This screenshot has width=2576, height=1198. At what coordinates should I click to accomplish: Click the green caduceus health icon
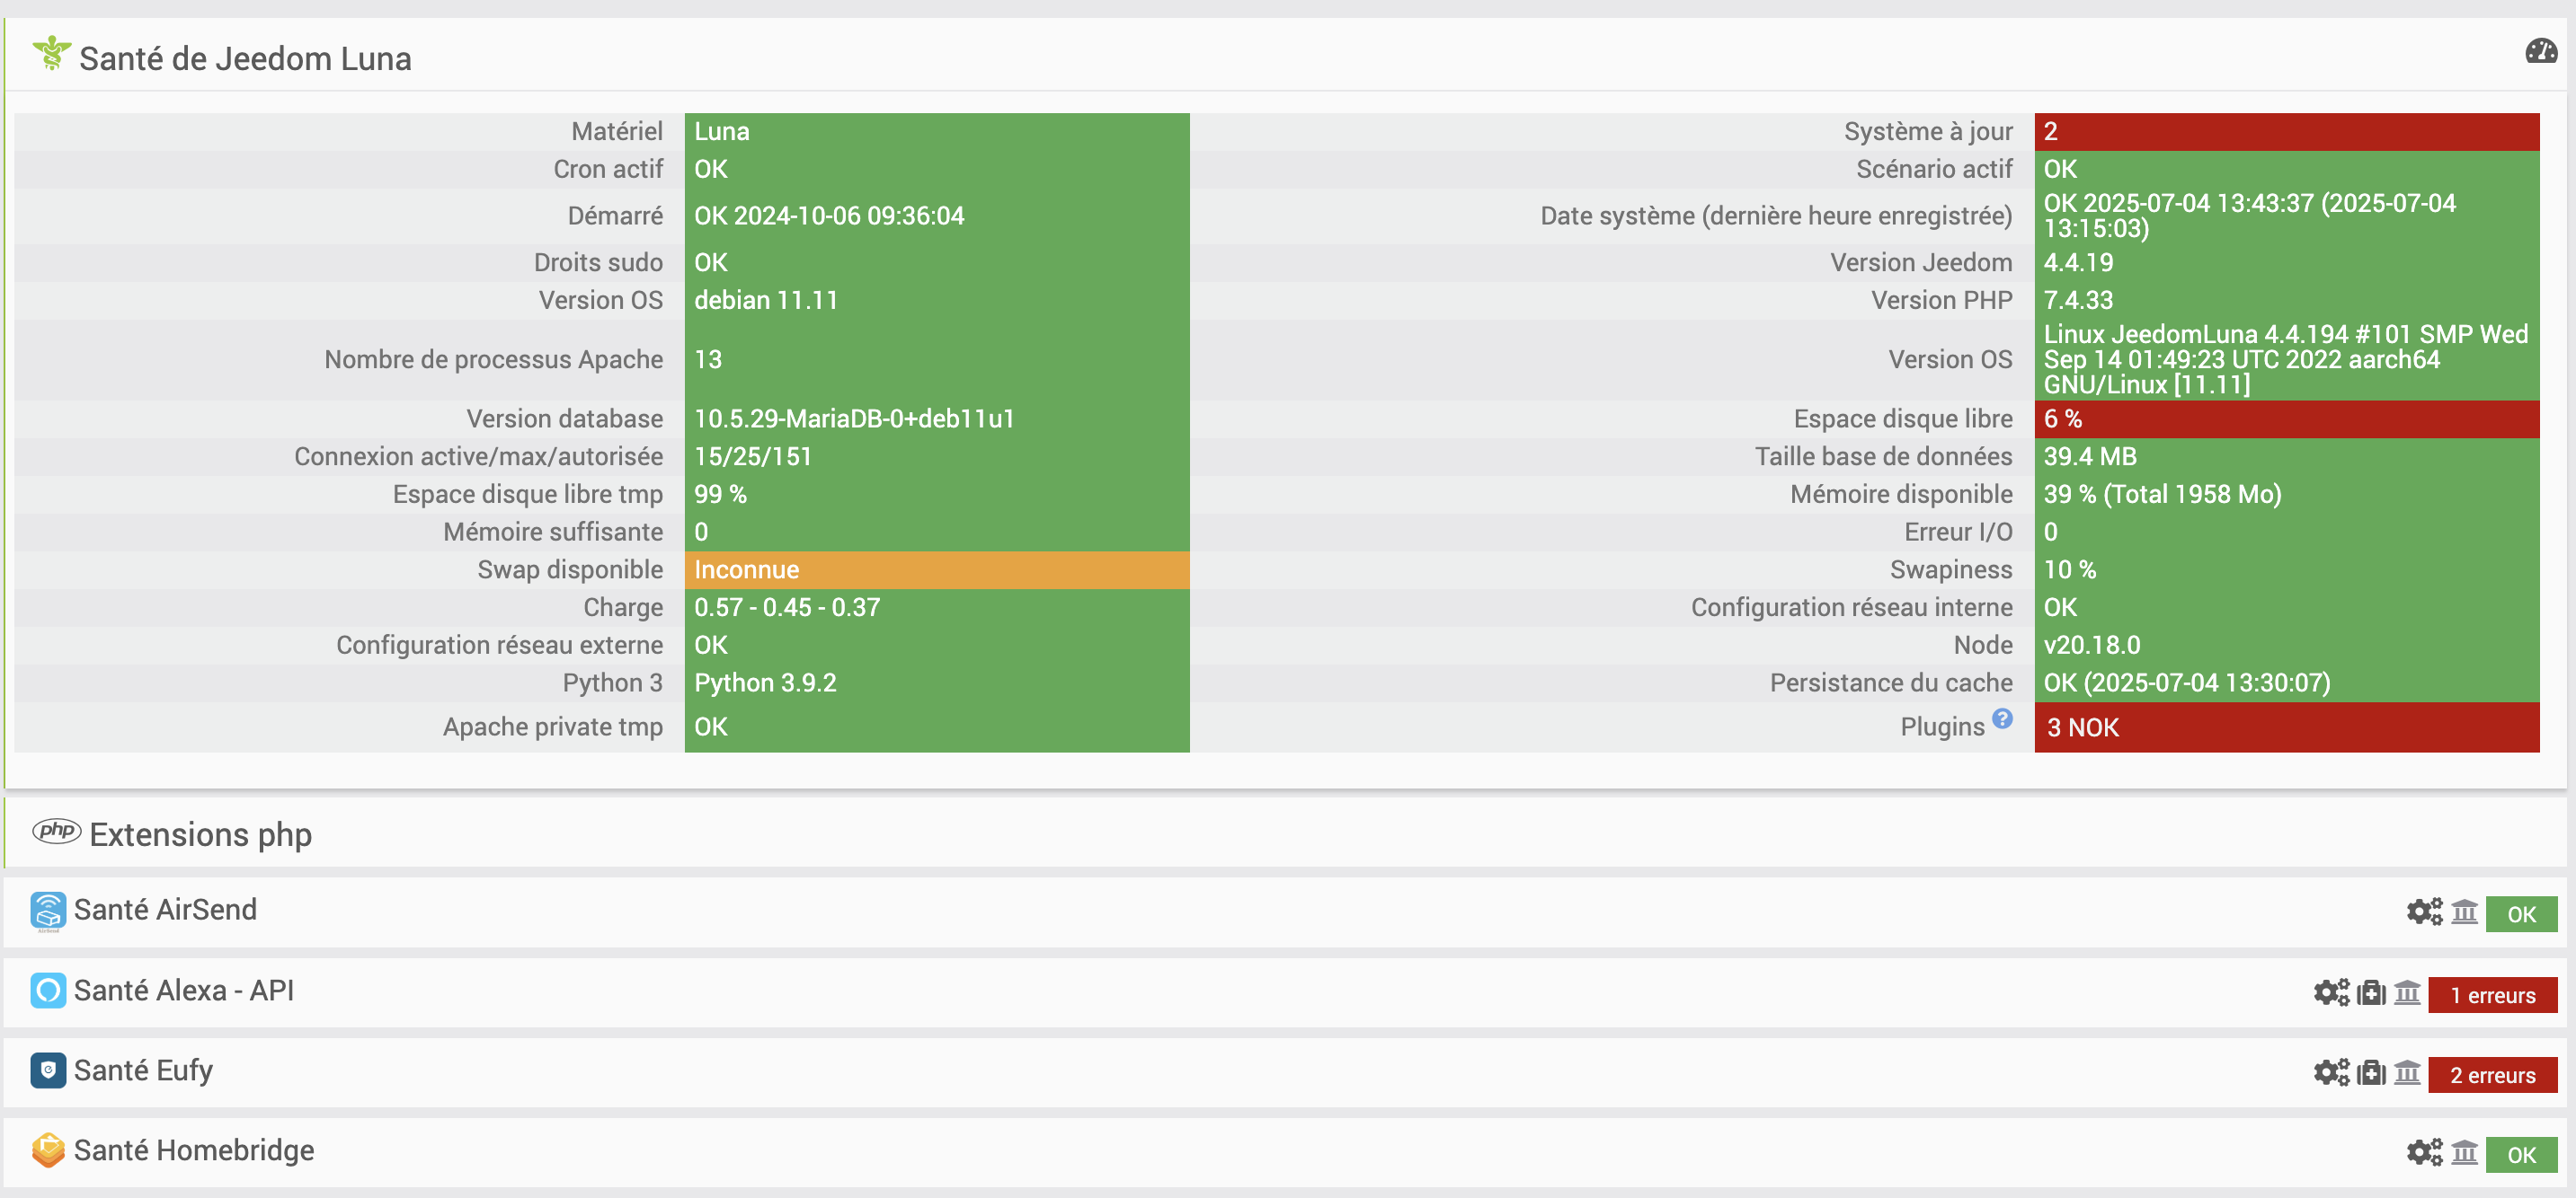pyautogui.click(x=51, y=54)
